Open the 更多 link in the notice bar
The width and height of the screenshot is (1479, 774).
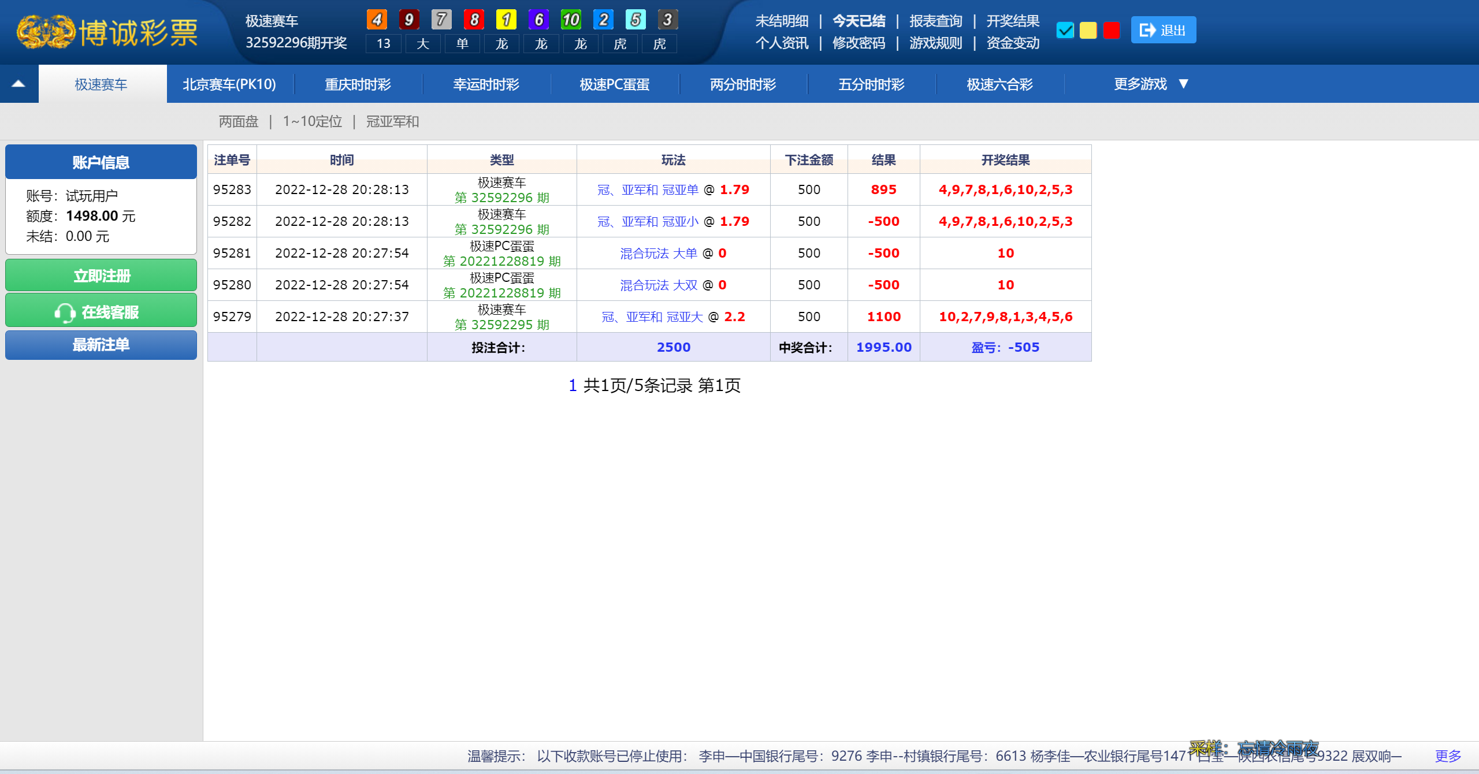[x=1448, y=756]
